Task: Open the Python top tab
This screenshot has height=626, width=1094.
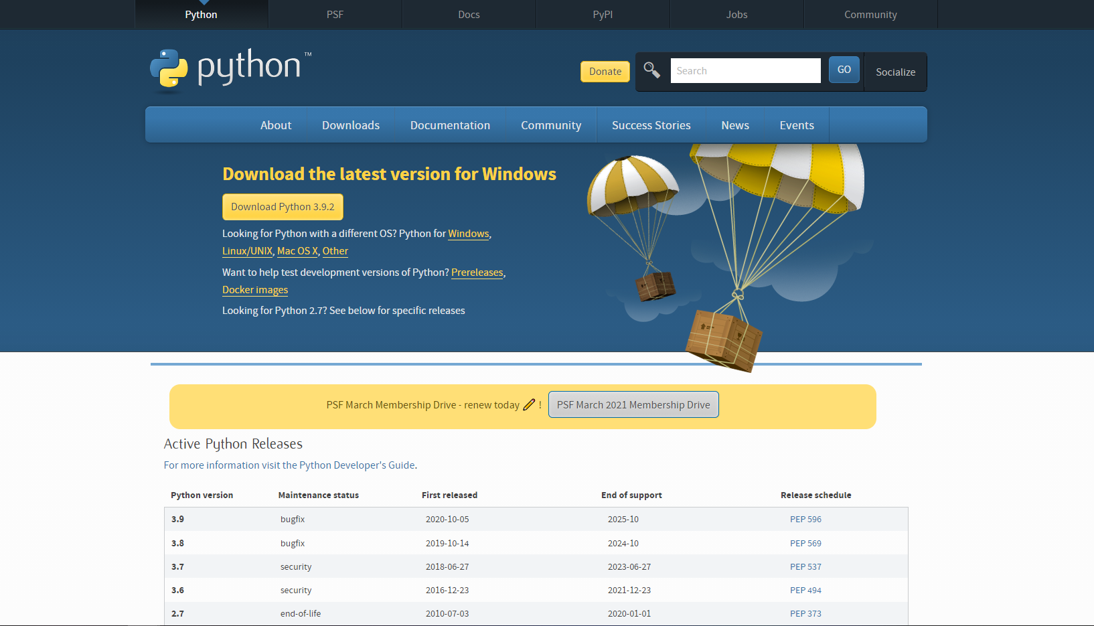Action: coord(202,14)
